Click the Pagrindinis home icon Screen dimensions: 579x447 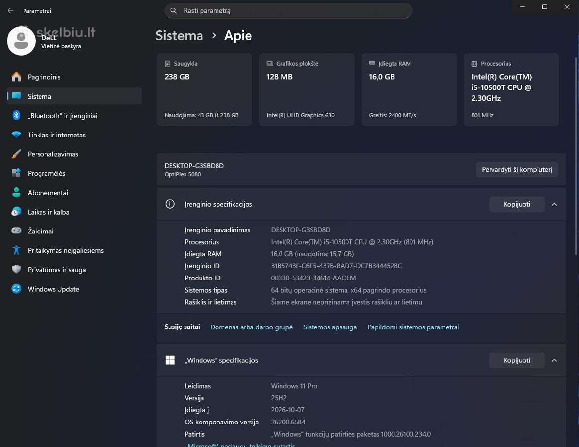tap(16, 76)
